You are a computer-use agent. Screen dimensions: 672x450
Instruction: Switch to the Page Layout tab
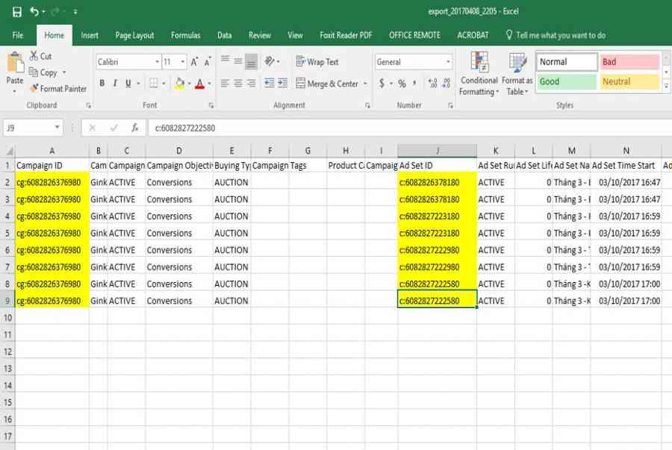134,35
